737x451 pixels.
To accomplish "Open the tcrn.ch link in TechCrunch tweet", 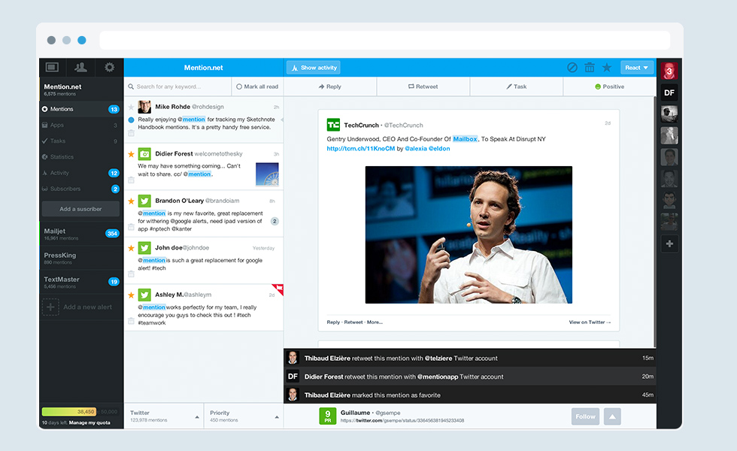I will click(360, 149).
